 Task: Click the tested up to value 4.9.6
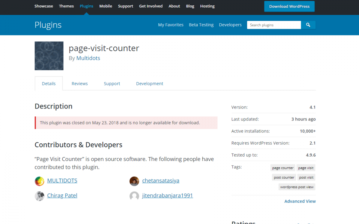click(311, 155)
